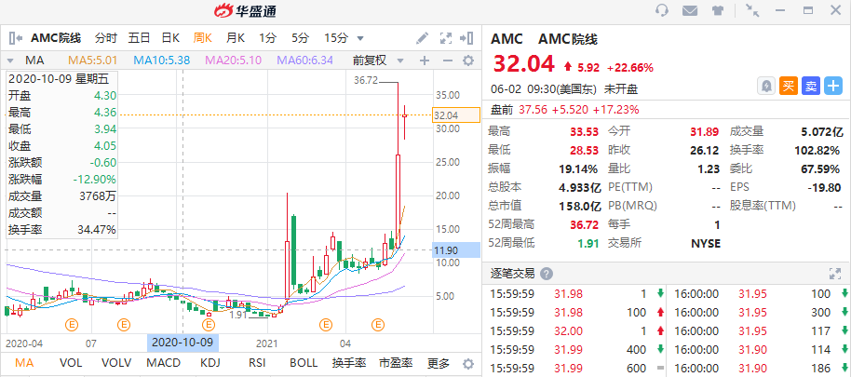Click the rightmost earnings E marker
The height and width of the screenshot is (377, 851).
(378, 325)
